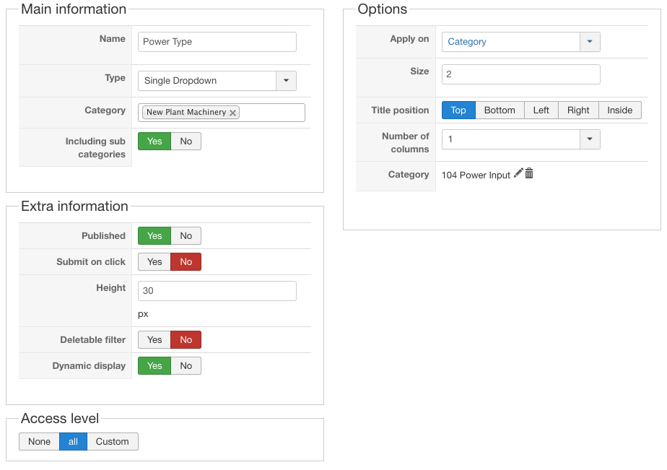
Task: Set Published to No
Action: (186, 236)
